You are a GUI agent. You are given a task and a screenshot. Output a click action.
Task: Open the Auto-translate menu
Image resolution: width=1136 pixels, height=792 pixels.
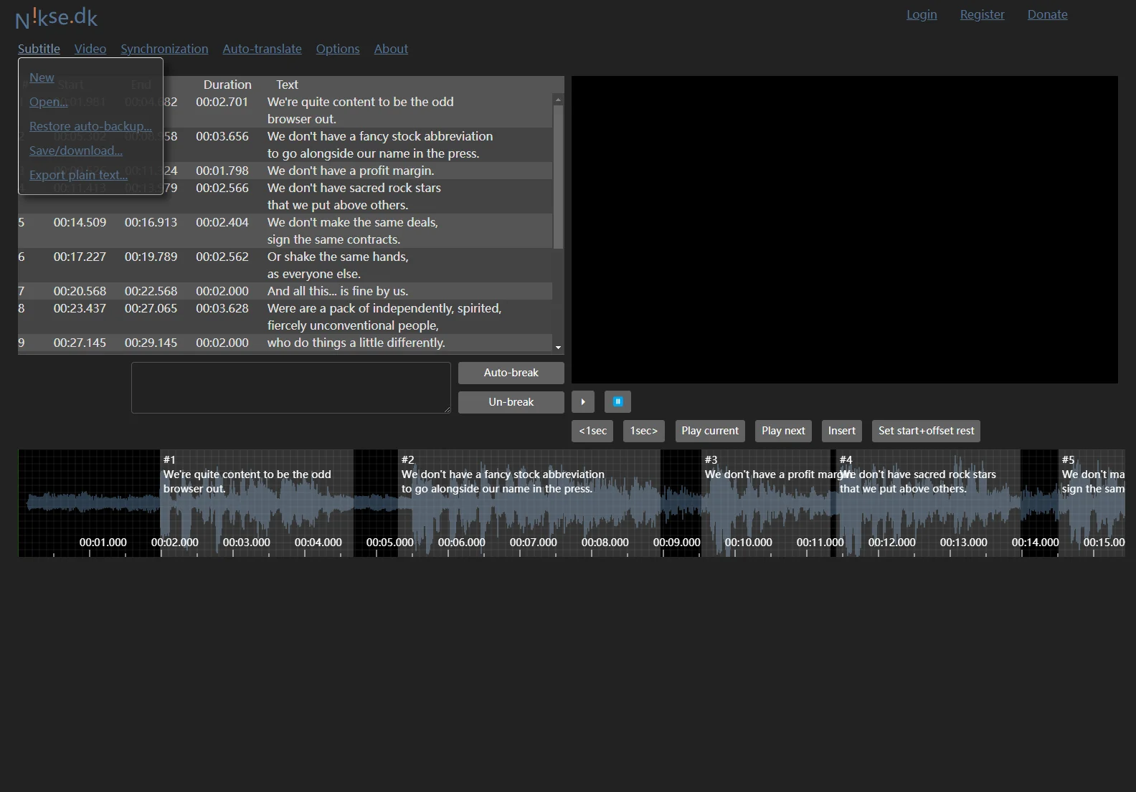[262, 49]
